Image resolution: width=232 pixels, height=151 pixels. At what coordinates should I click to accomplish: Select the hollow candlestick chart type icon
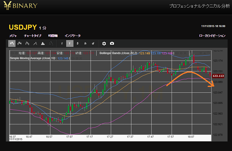coord(20,43)
